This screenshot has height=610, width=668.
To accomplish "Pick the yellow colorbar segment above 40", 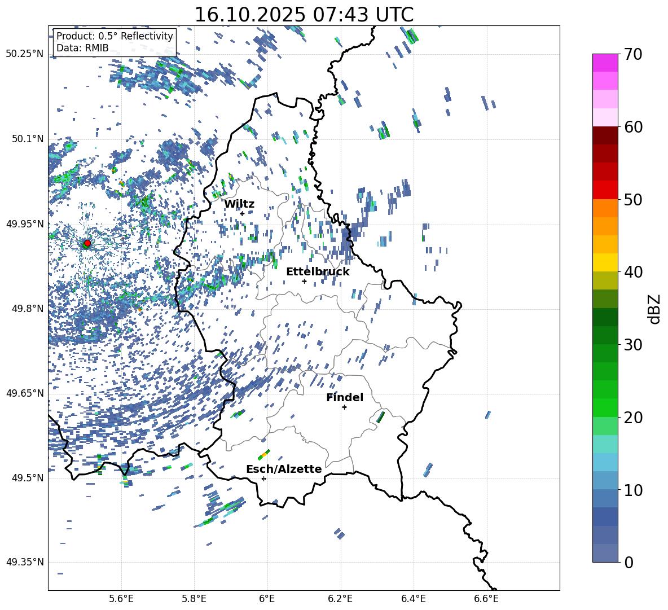I will 605,262.
